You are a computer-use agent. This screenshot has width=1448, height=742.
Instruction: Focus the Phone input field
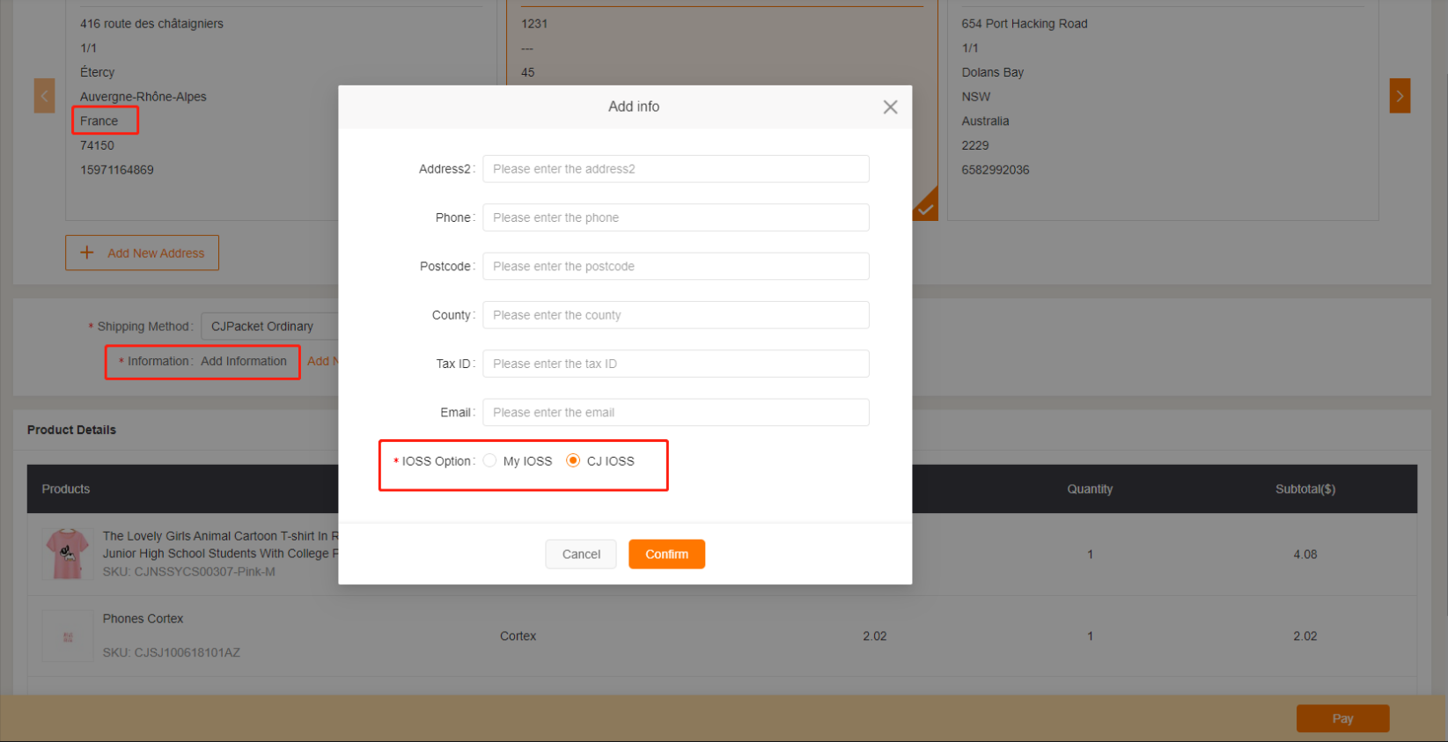(675, 217)
